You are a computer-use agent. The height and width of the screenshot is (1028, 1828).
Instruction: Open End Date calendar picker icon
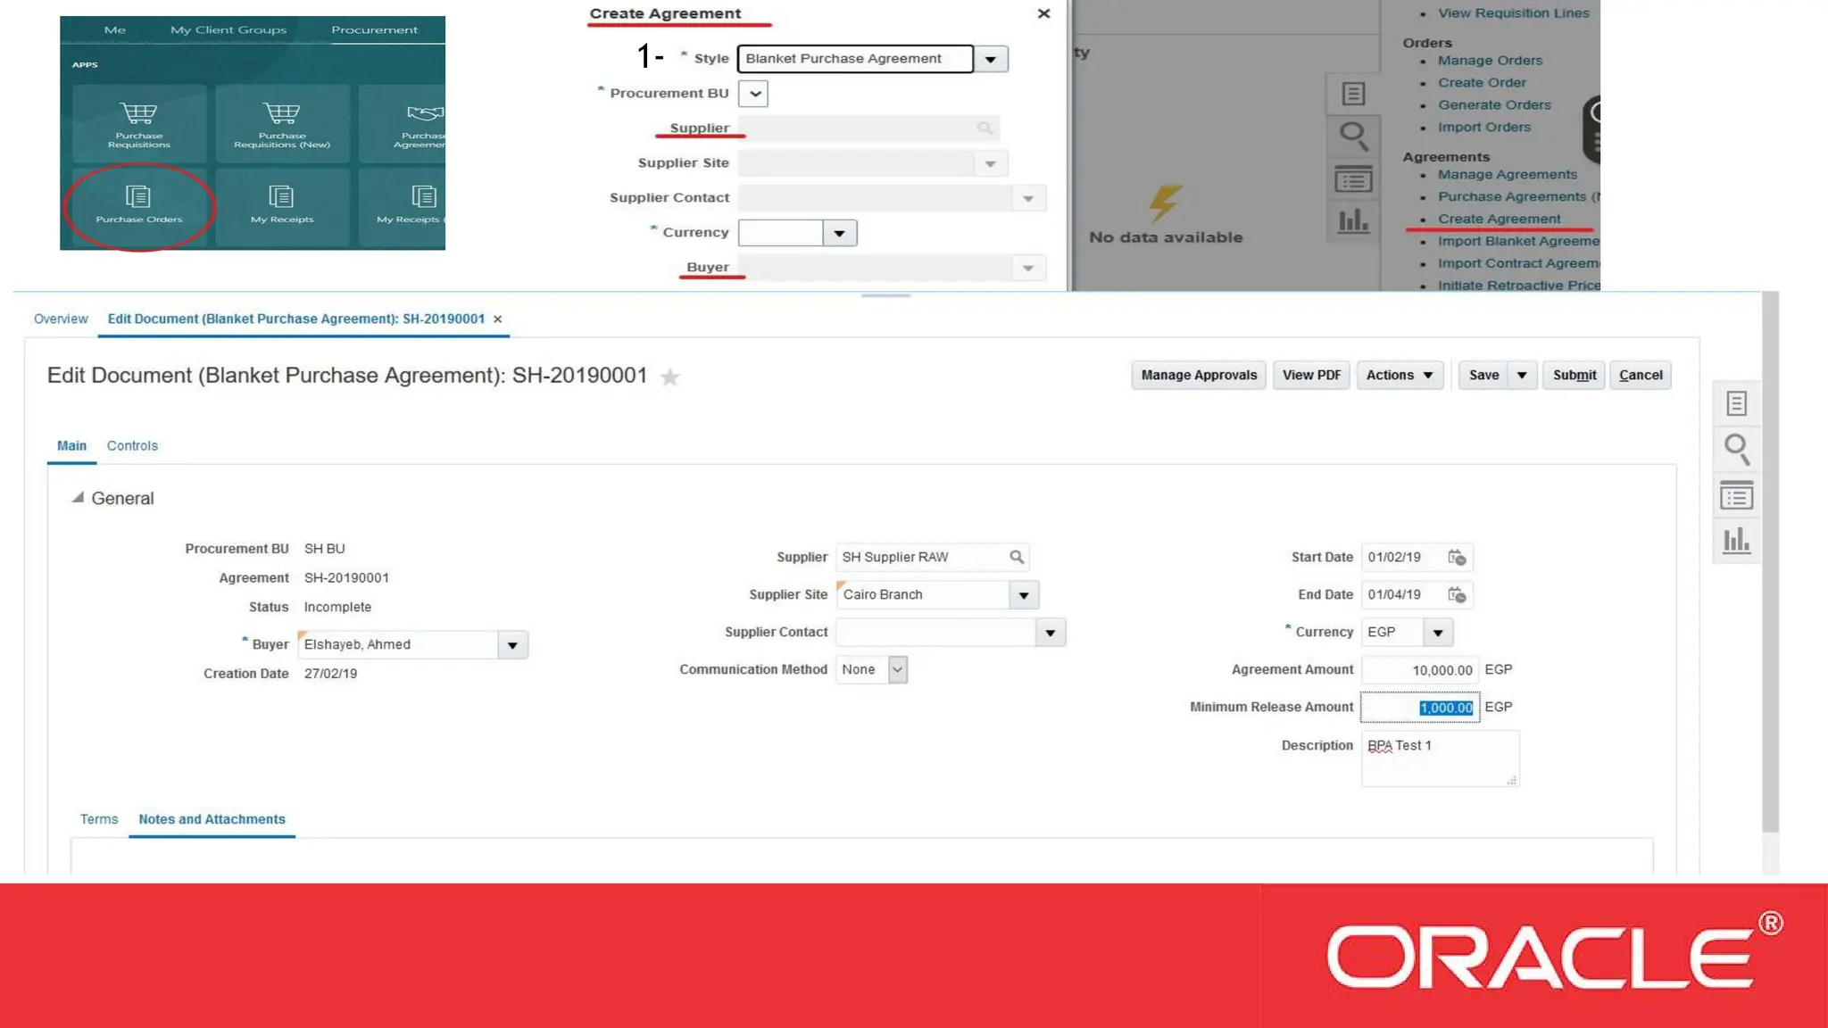[x=1457, y=595]
